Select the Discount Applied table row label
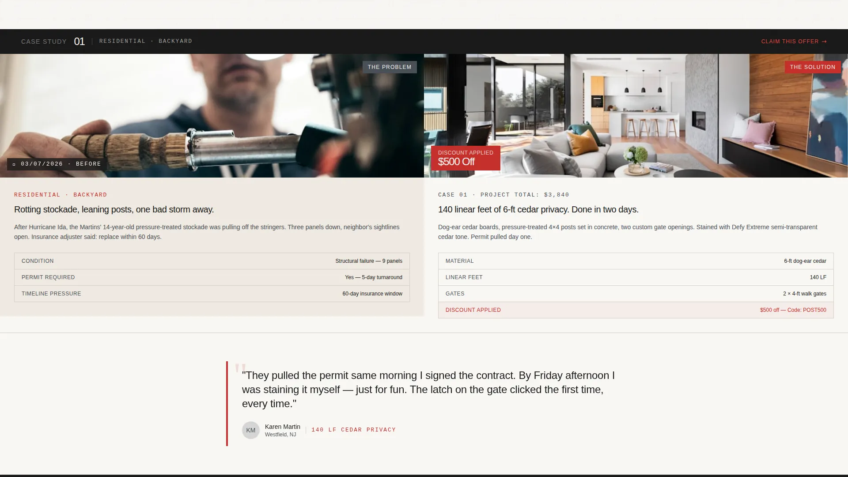The height and width of the screenshot is (477, 848). click(473, 310)
